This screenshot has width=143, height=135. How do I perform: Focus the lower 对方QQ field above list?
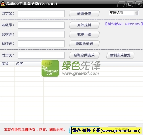(41, 56)
